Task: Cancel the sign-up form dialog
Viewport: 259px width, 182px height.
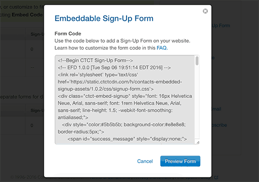Action: click(x=145, y=161)
